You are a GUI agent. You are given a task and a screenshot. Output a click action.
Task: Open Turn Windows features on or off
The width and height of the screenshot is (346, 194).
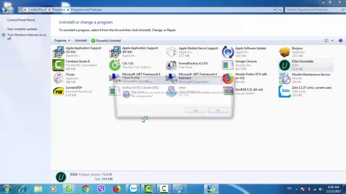click(26, 36)
